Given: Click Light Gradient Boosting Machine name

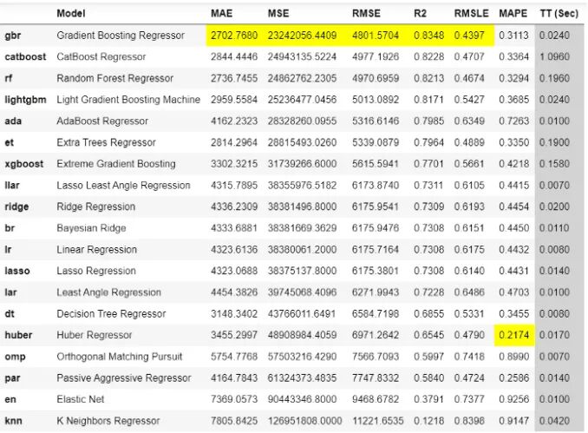Looking at the screenshot, I should tap(128, 100).
